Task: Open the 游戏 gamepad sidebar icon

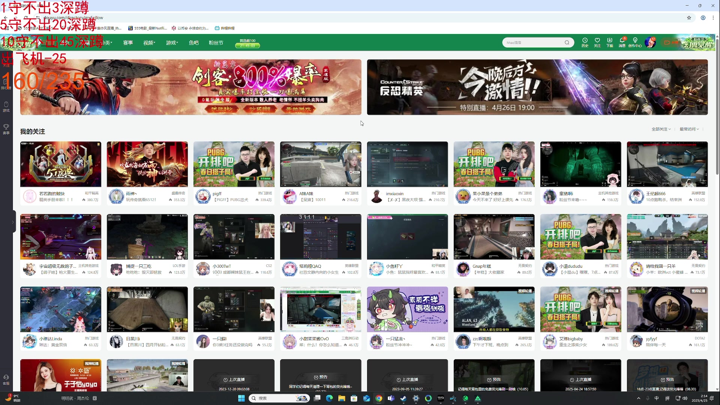Action: [x=6, y=106]
